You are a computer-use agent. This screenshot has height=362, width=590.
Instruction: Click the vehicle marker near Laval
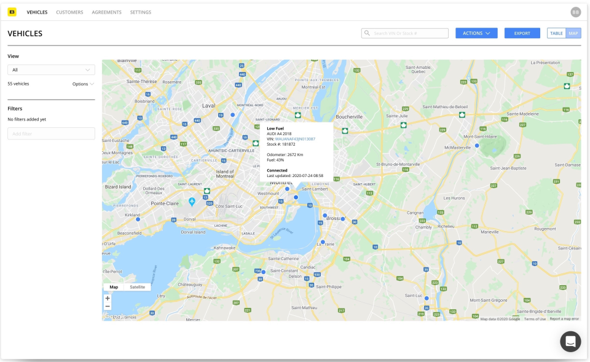pyautogui.click(x=232, y=115)
